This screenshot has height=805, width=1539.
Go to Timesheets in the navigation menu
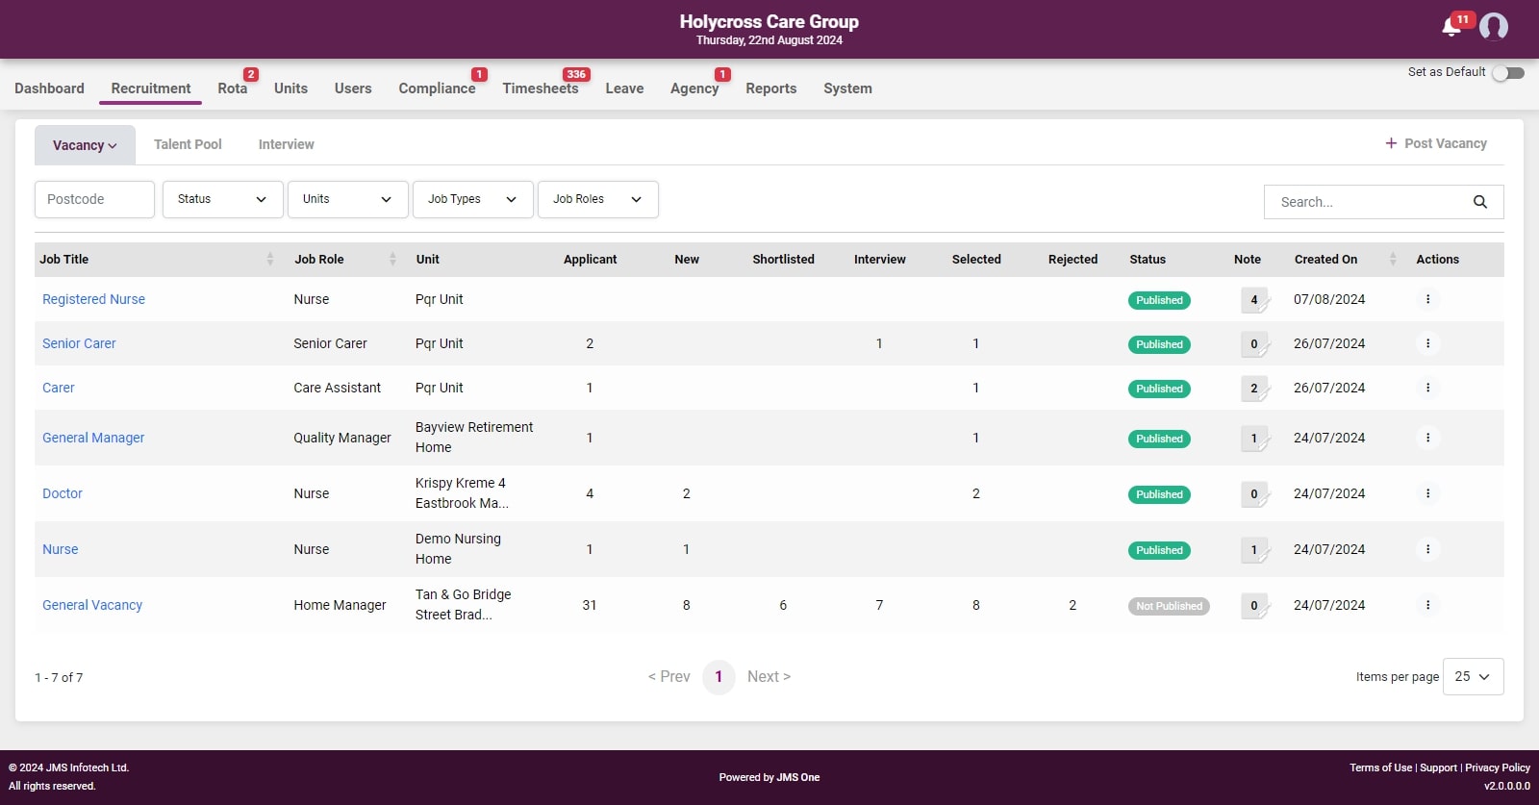click(x=540, y=88)
